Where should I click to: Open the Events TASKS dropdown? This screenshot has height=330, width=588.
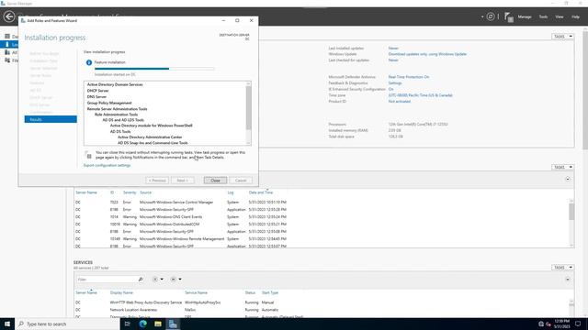[562, 167]
